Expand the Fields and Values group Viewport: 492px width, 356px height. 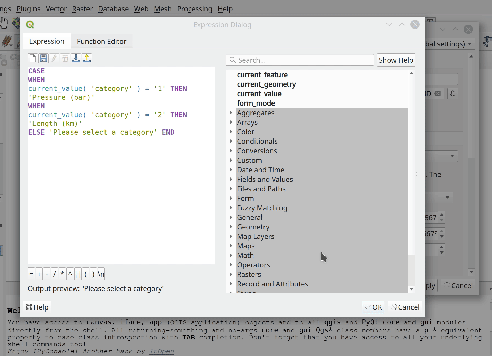tap(231, 179)
